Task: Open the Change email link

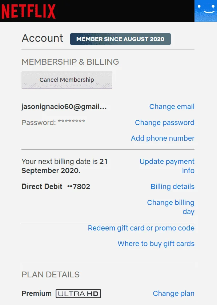Action: tap(172, 107)
